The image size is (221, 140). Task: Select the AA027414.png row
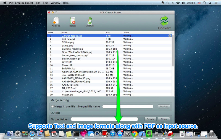click(x=109, y=85)
